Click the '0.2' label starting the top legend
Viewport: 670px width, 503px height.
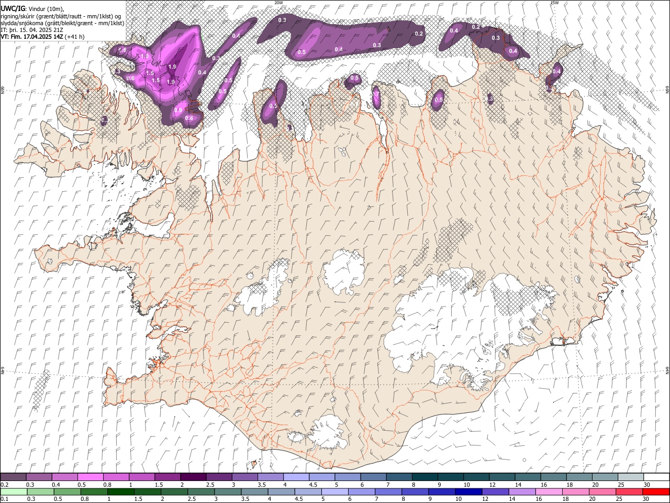point(5,485)
